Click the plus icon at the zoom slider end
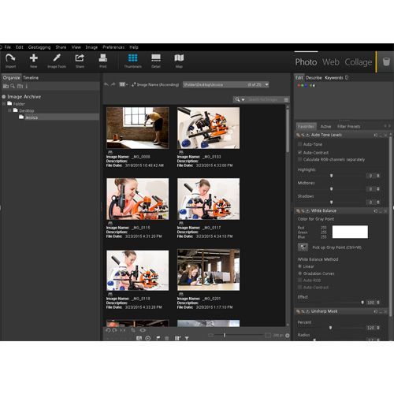 pyautogui.click(x=288, y=336)
